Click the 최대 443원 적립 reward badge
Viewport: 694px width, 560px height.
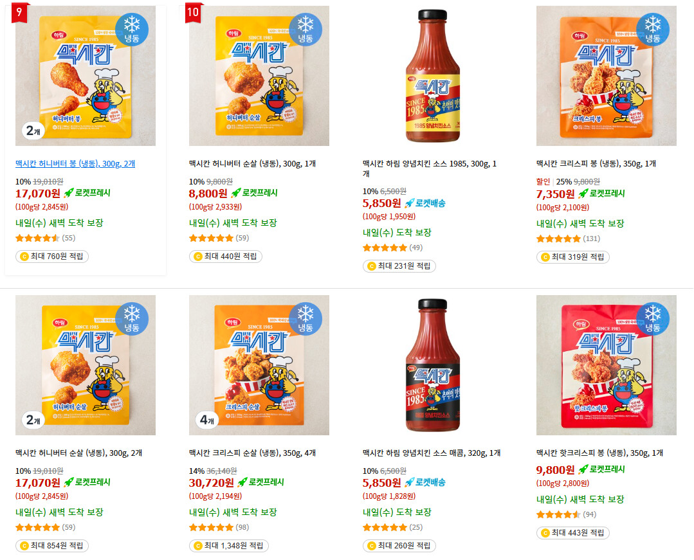pyautogui.click(x=573, y=533)
